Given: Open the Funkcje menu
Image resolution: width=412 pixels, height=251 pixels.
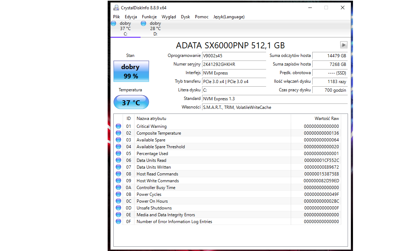Looking at the screenshot, I should click(x=149, y=17).
